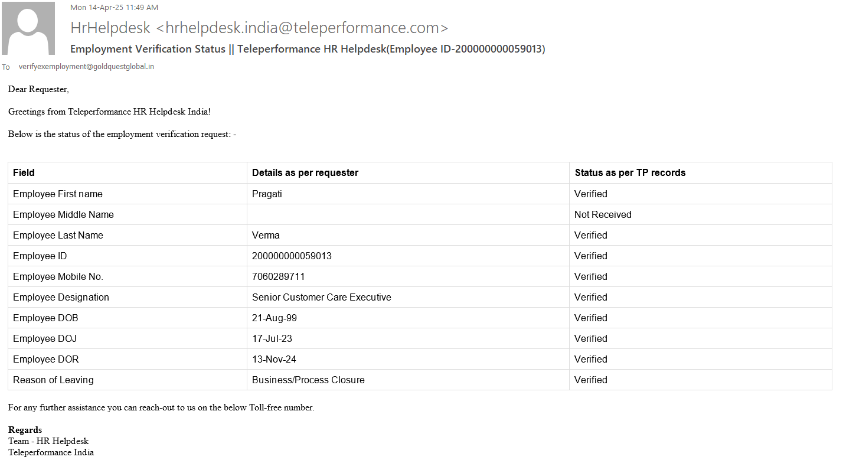Select the first name value Pragati
Viewport: 843px width, 460px height.
267,194
